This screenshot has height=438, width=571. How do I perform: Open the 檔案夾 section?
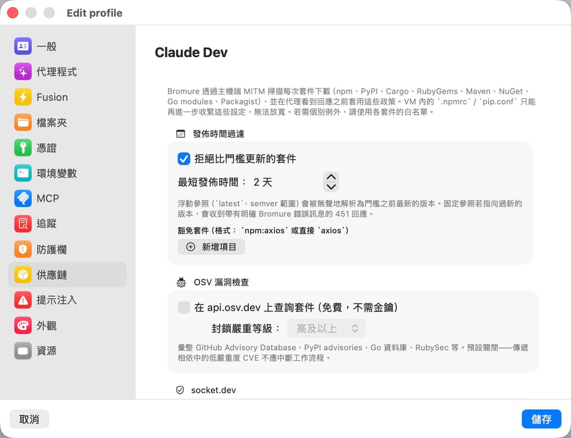(x=67, y=122)
